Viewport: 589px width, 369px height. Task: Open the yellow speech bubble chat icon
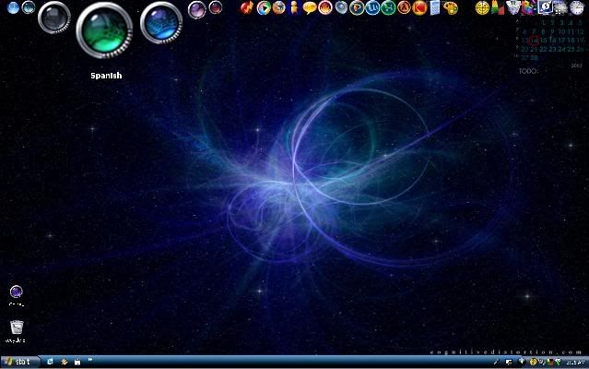click(x=310, y=8)
